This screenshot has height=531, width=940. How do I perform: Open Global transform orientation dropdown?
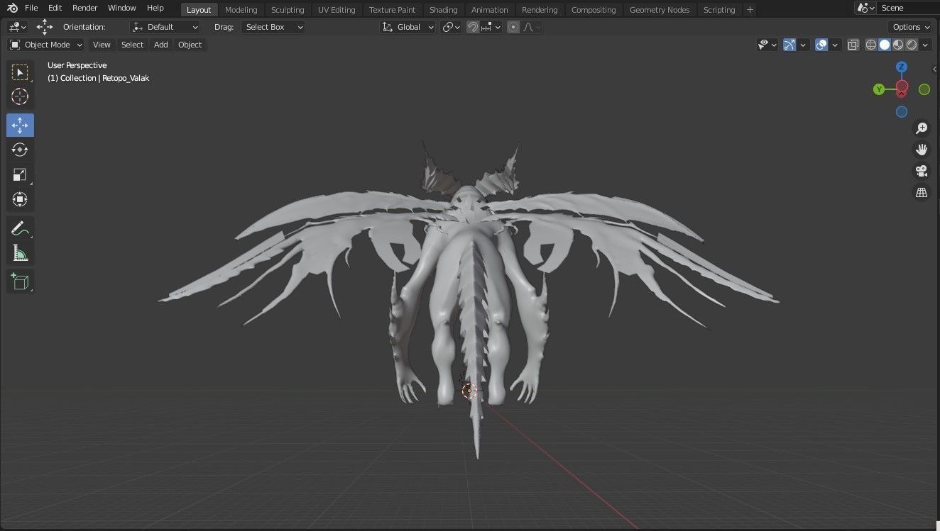(408, 27)
